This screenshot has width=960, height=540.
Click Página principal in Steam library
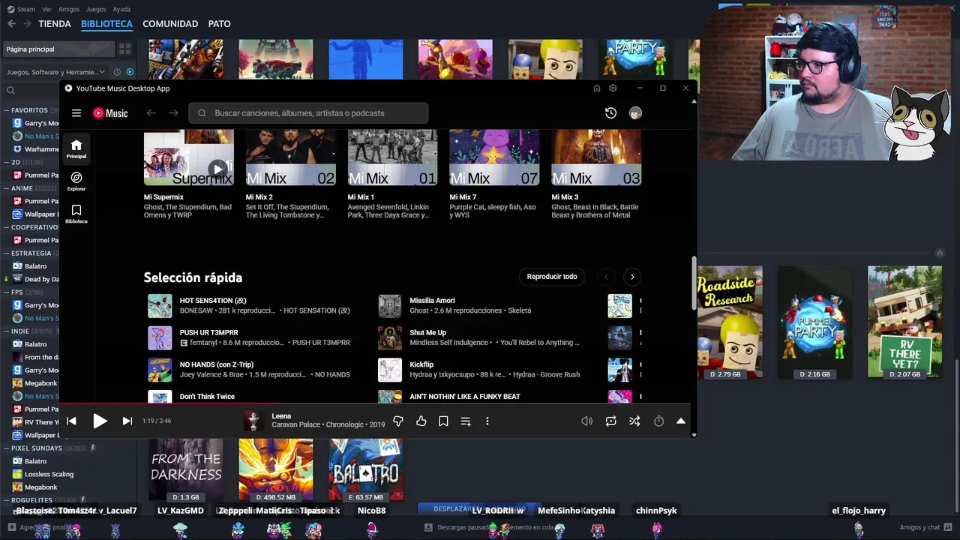pos(58,49)
